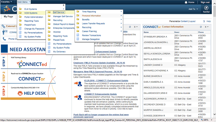Expand the Time Reporting submenu arrow
216x122 pixels.
(121, 12)
